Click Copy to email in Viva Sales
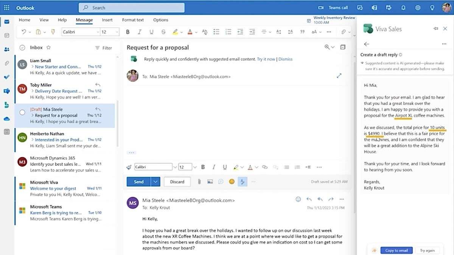The image size is (454, 255). click(x=396, y=250)
